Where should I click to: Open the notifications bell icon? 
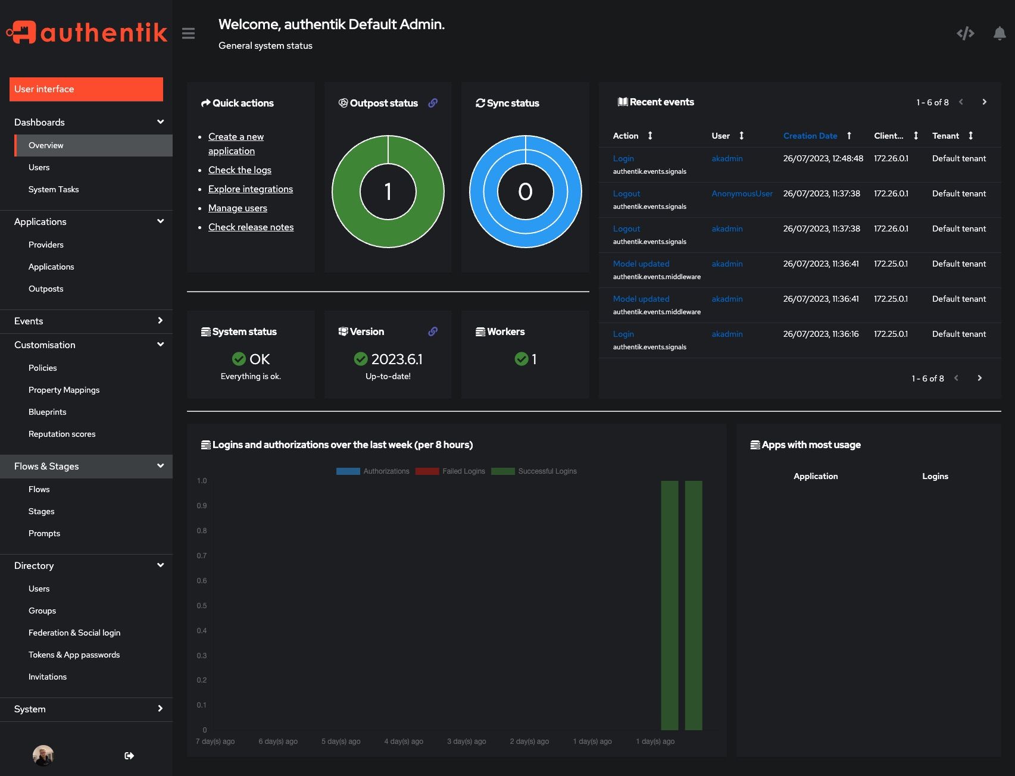pos(1000,33)
